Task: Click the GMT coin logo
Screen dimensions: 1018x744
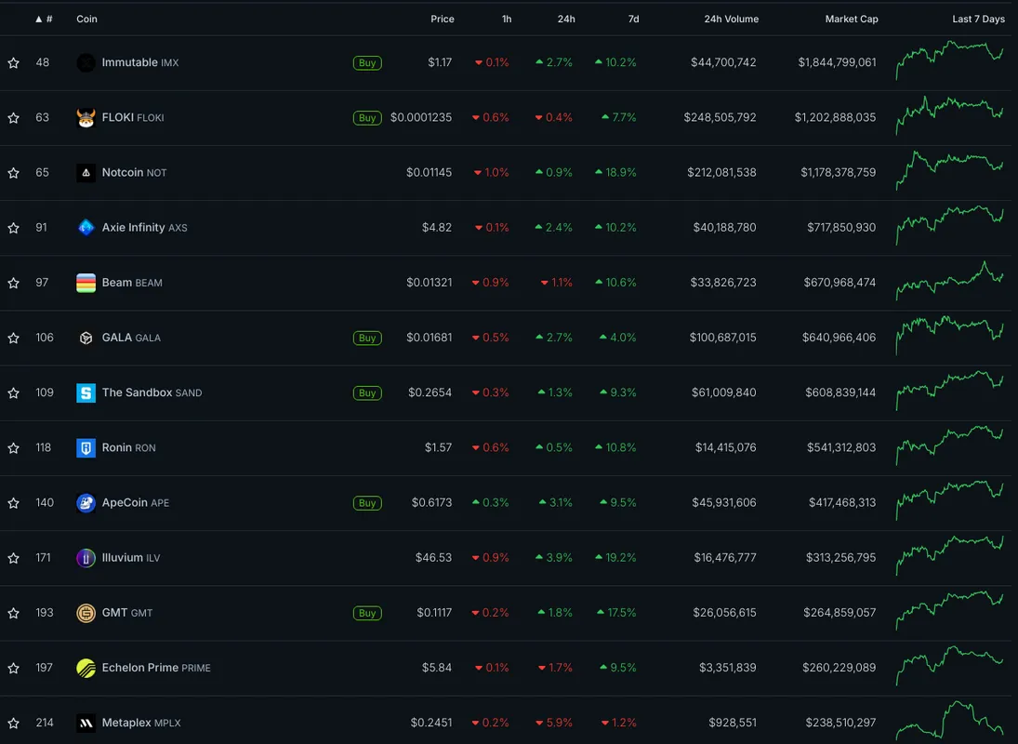Action: click(86, 613)
